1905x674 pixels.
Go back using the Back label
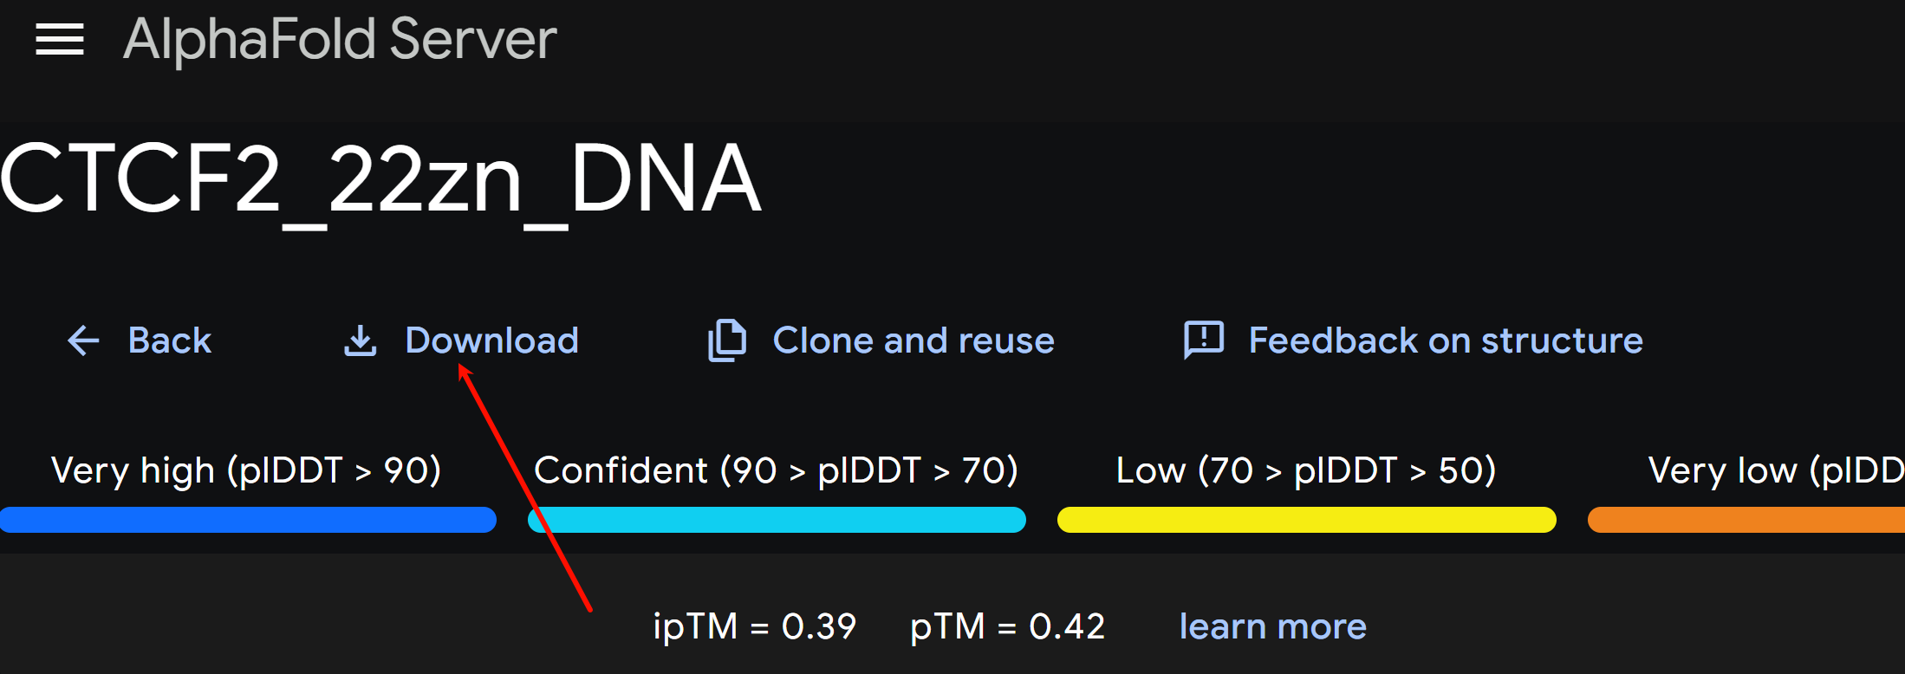click(170, 340)
